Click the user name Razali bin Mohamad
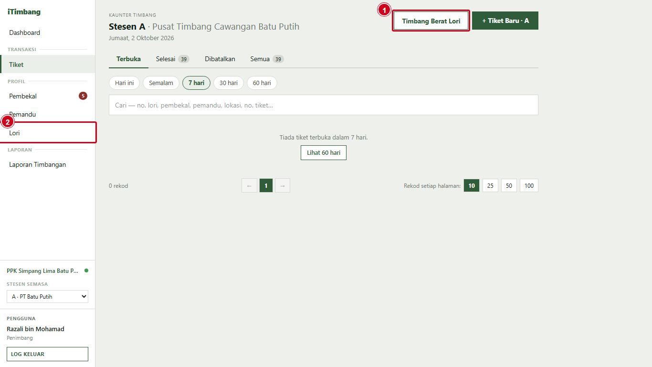Screen dimensions: 652x367 35,329
